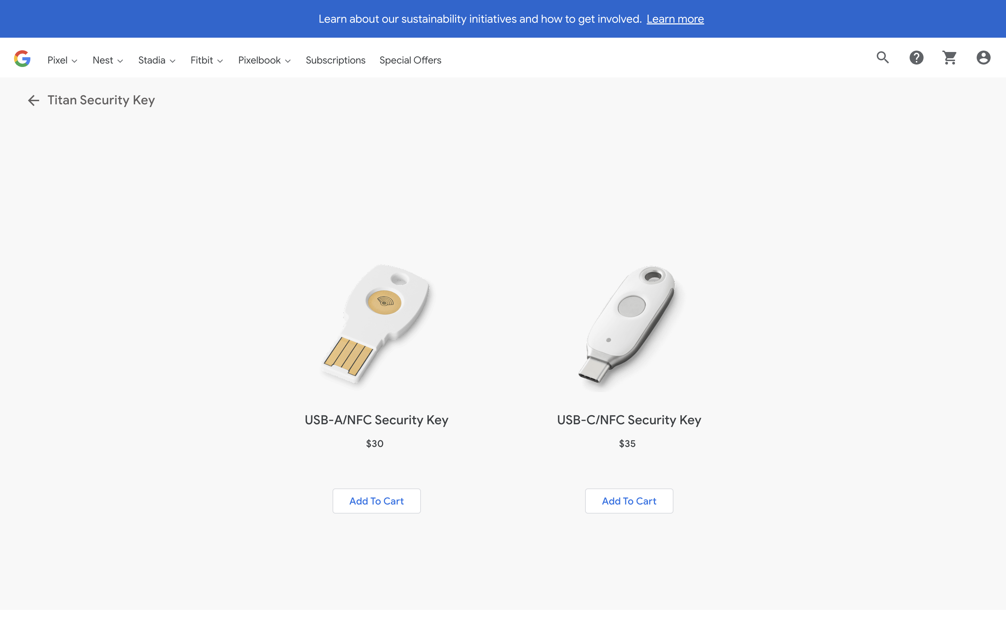Open the account profile icon
This screenshot has width=1006, height=628.
tap(983, 58)
